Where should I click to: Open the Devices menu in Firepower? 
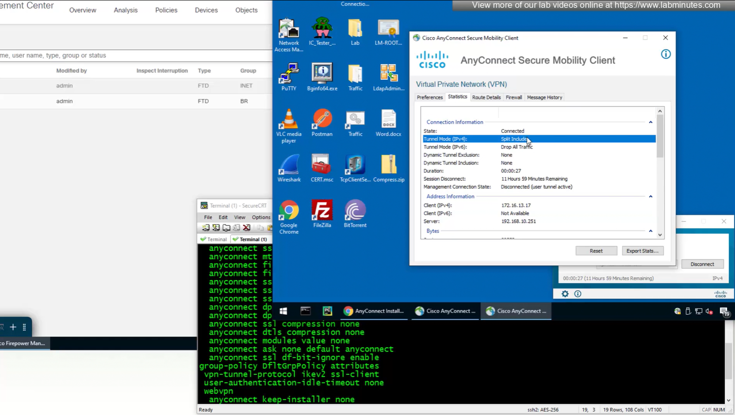click(x=206, y=10)
